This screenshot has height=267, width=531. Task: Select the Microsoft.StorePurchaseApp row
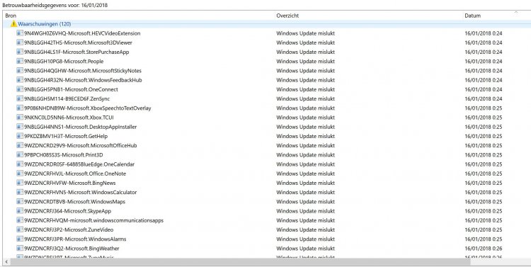(265, 52)
